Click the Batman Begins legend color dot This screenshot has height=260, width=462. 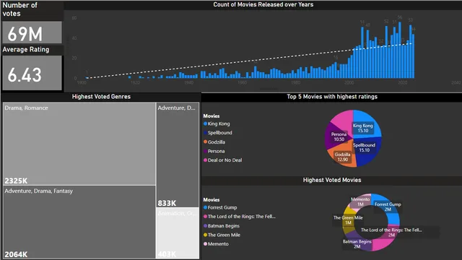tap(205, 226)
